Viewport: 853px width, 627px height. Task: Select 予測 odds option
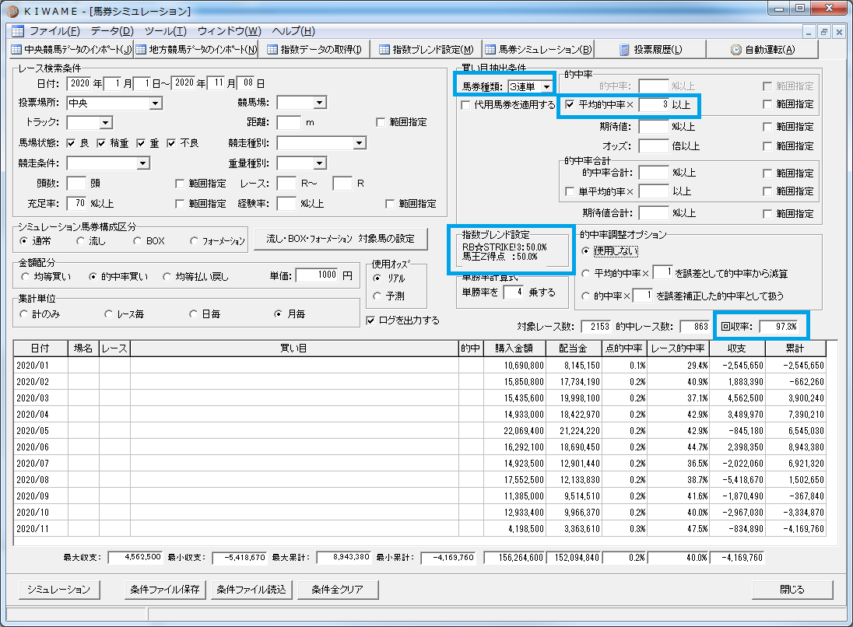(x=377, y=296)
